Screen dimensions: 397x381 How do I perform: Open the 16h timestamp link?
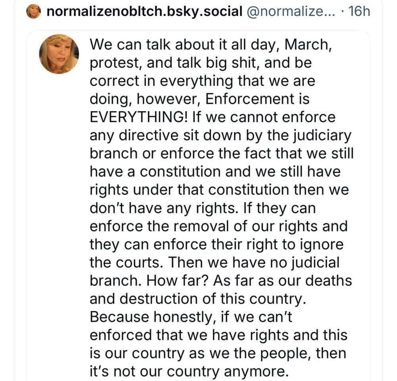point(359,11)
